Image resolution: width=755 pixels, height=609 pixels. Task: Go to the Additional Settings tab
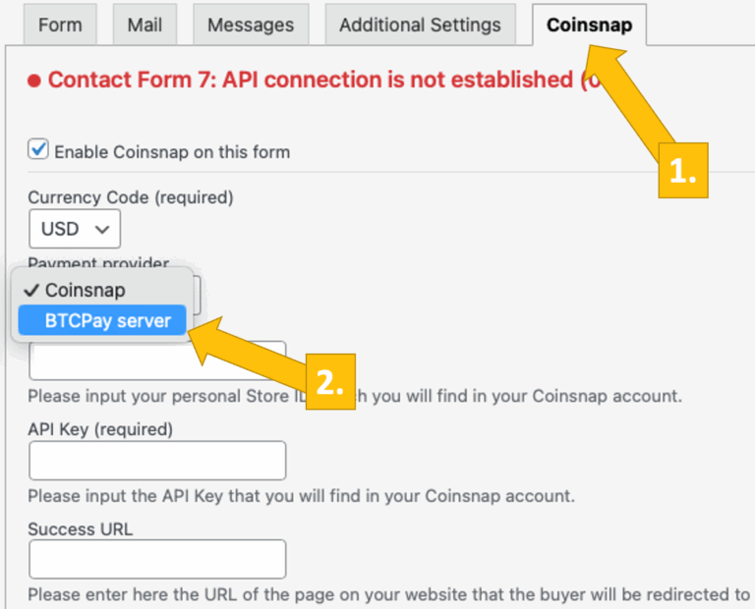coord(420,25)
